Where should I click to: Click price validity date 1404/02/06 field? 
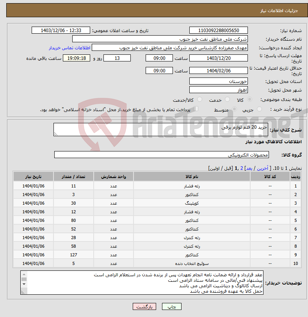tap(219, 70)
